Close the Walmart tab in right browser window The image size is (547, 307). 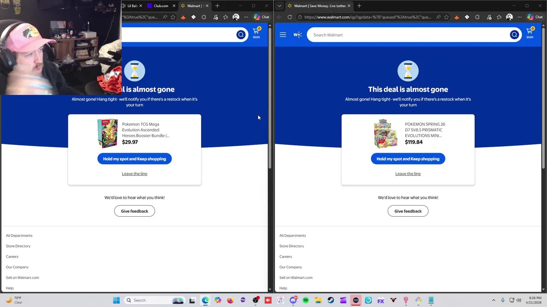click(349, 6)
